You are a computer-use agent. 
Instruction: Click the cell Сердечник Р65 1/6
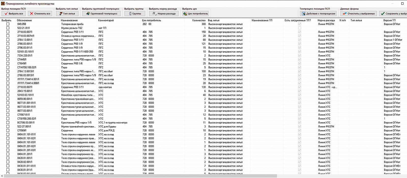(x=72, y=63)
